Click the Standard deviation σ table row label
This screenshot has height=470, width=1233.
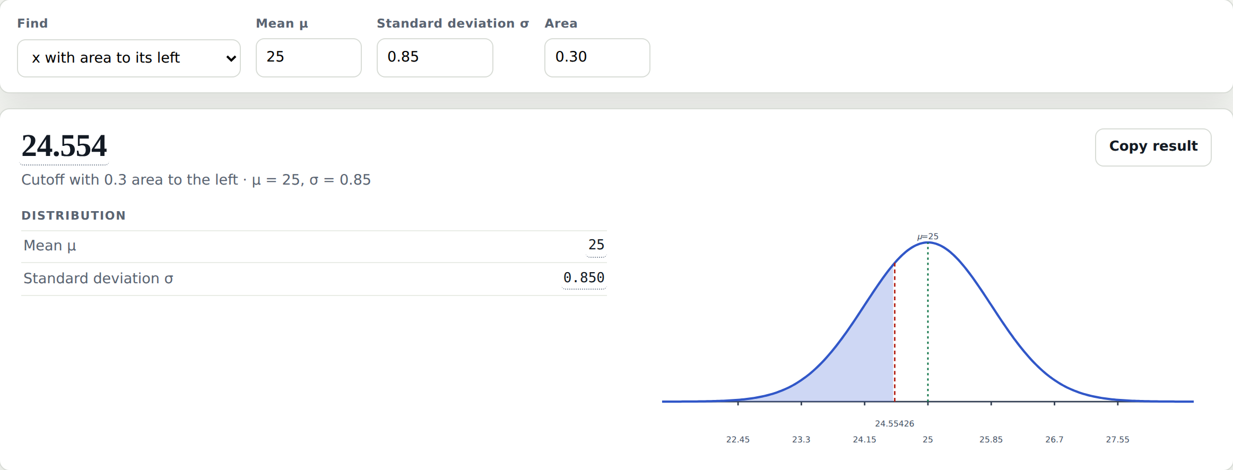98,278
